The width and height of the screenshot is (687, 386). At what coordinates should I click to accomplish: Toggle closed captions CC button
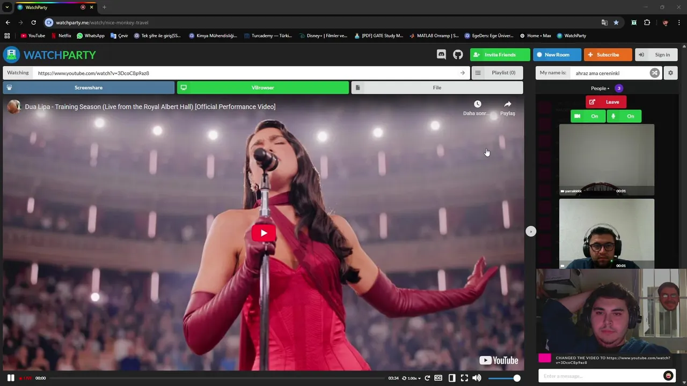[438, 378]
